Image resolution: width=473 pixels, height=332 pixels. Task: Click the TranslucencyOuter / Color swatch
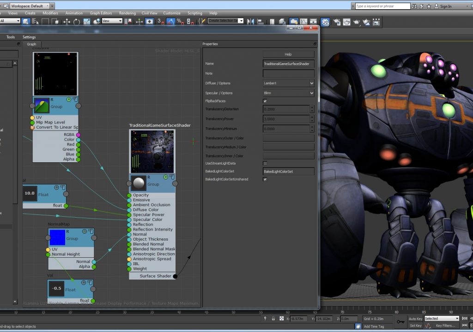(x=288, y=138)
